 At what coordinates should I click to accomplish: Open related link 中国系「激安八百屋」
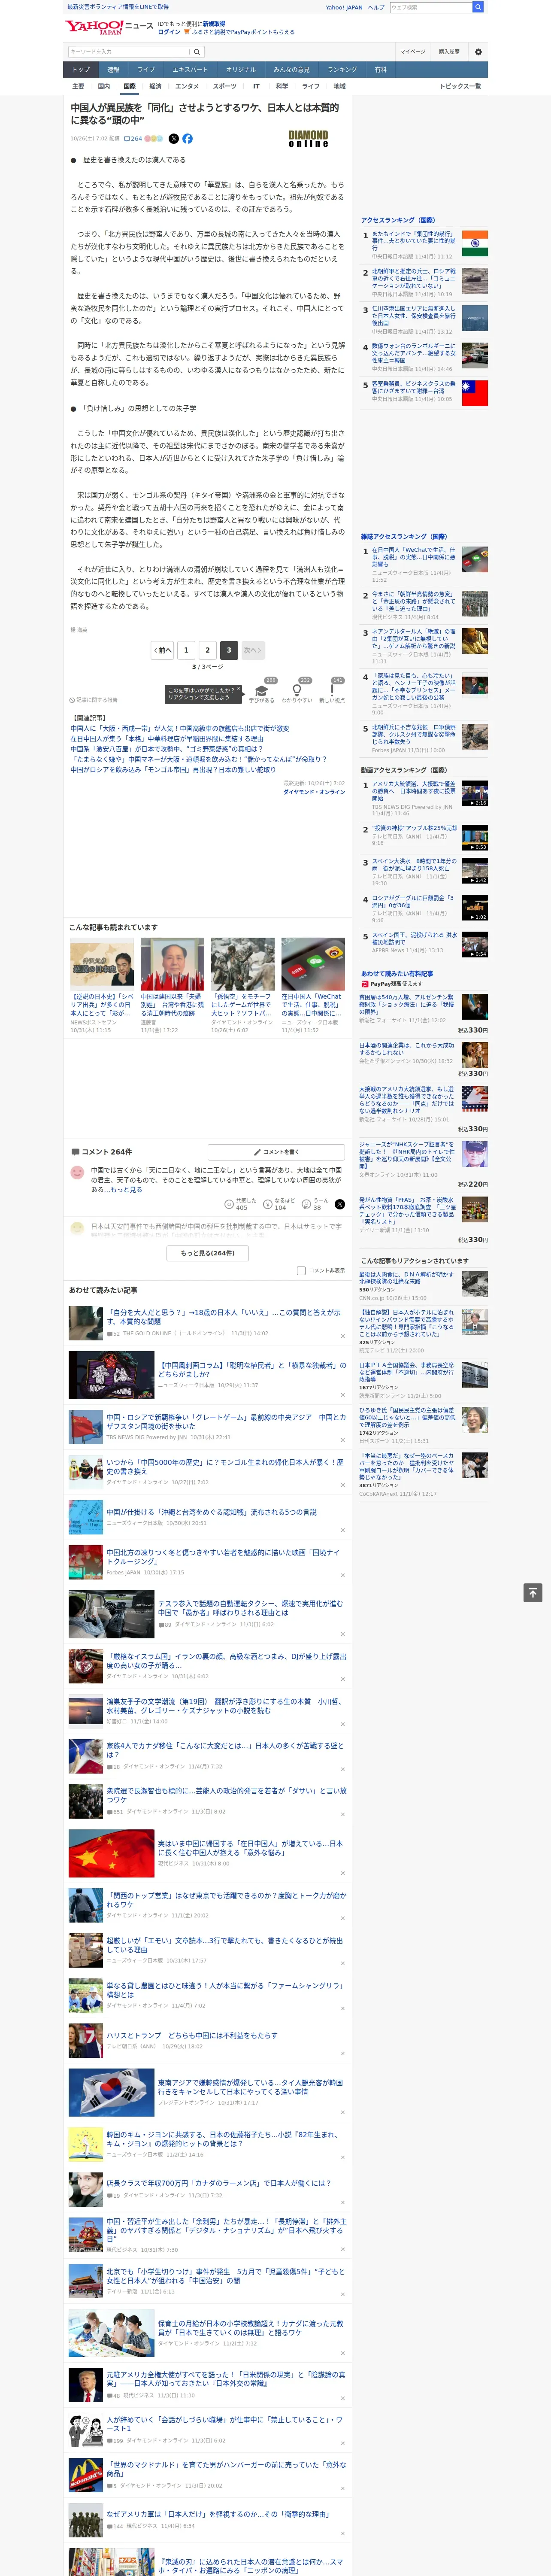(167, 749)
